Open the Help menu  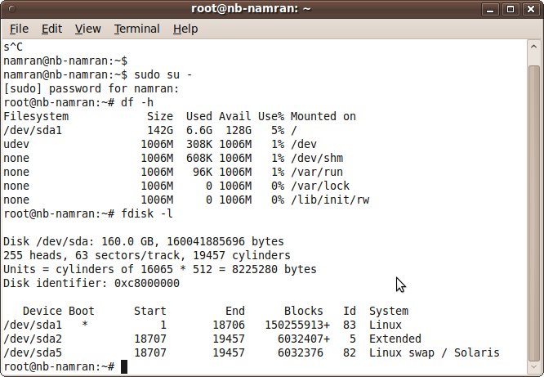pyautogui.click(x=185, y=29)
